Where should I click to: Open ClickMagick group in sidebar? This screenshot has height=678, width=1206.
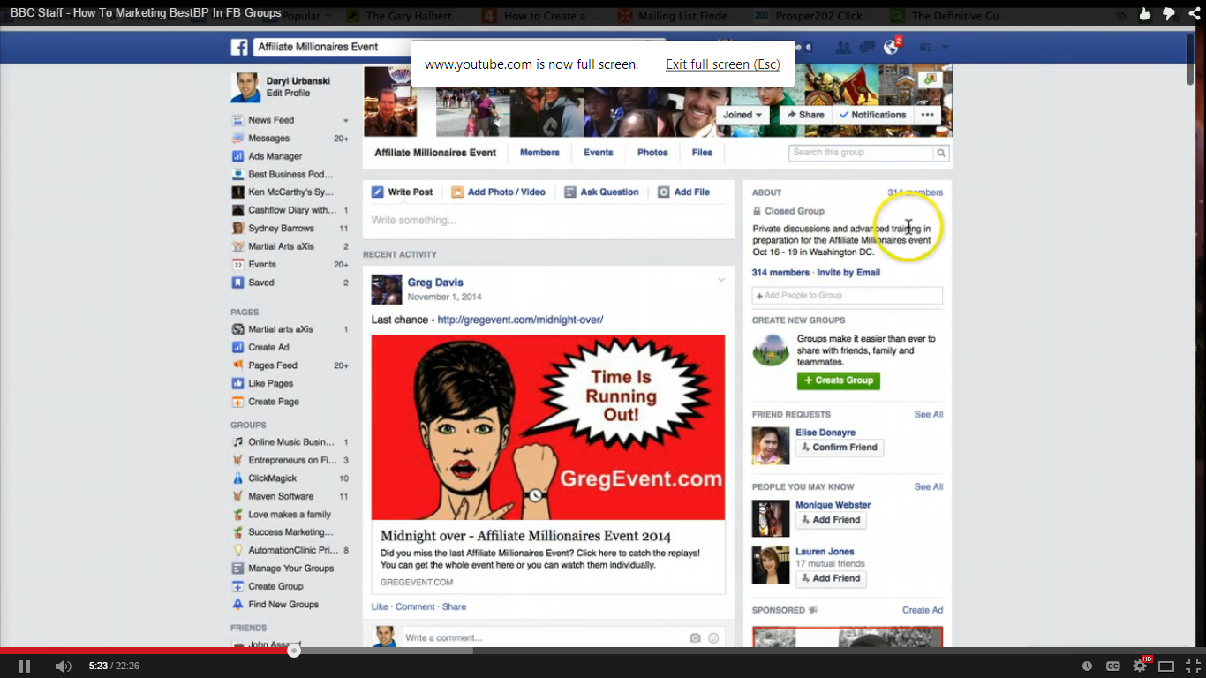(272, 478)
